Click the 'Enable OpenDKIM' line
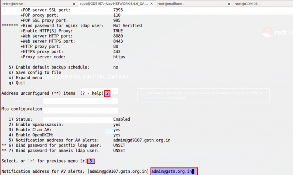293x175 pixels. pyautogui.click(x=31, y=135)
